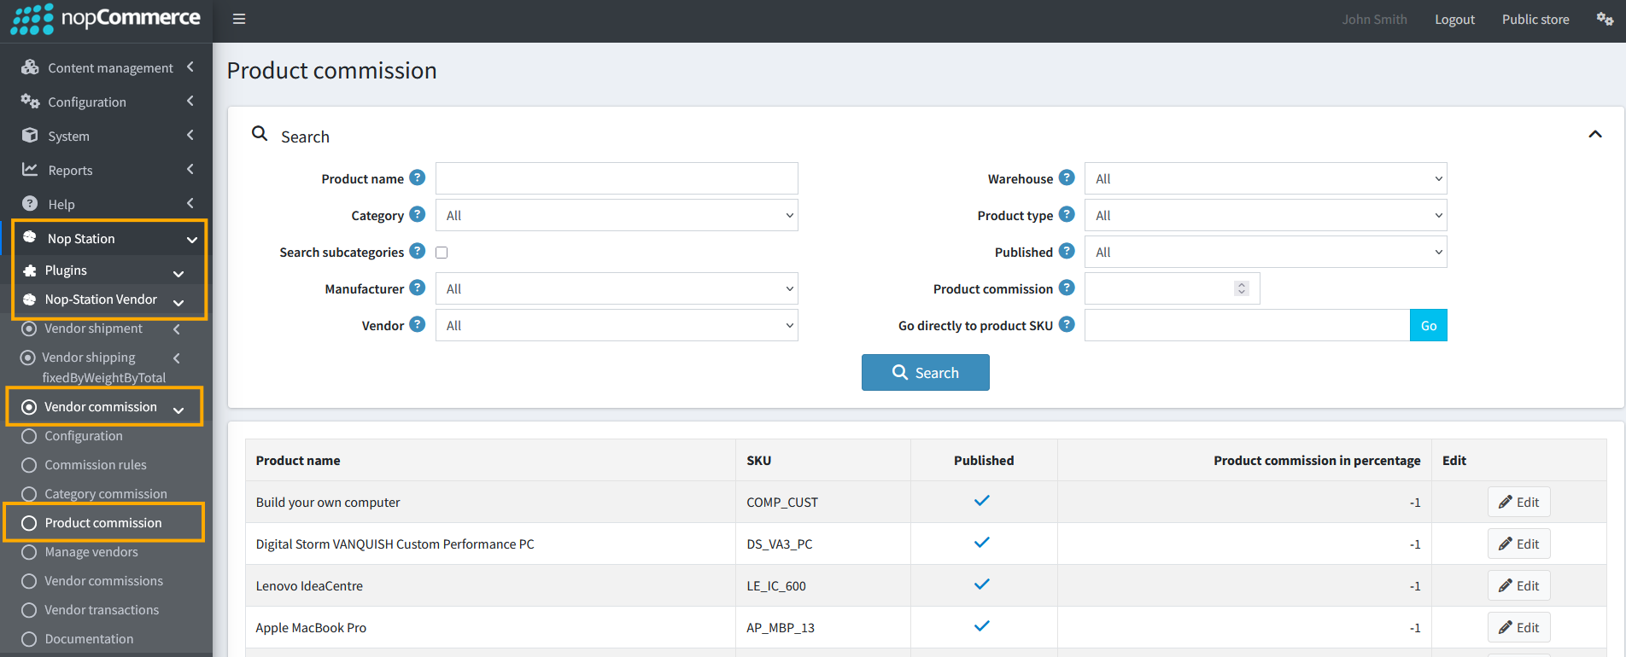Click the Product commission help icon
Screen dimensions: 1626x657
pos(1067,288)
